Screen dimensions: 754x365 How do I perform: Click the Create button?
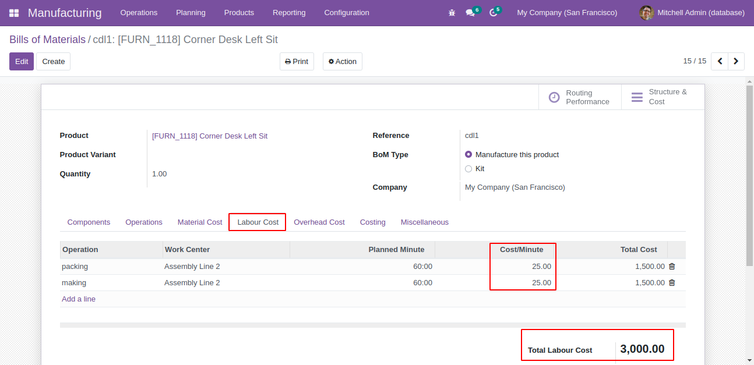coord(54,62)
